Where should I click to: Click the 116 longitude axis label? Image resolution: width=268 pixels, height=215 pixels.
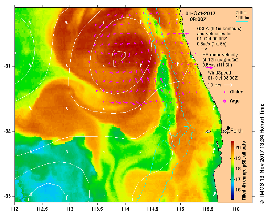[236, 209]
